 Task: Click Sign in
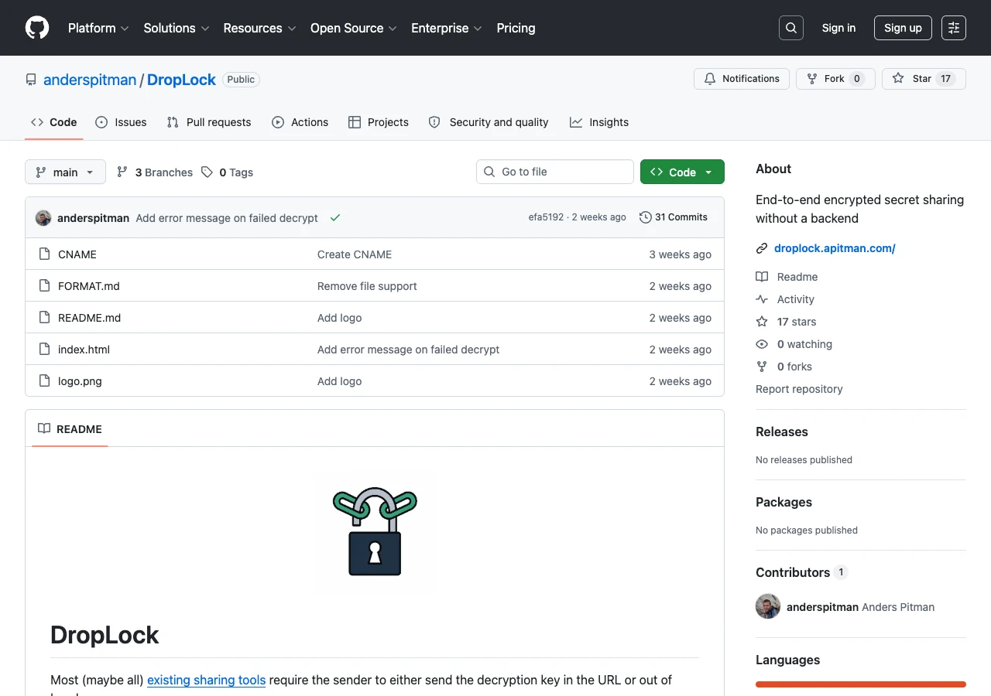(x=838, y=28)
